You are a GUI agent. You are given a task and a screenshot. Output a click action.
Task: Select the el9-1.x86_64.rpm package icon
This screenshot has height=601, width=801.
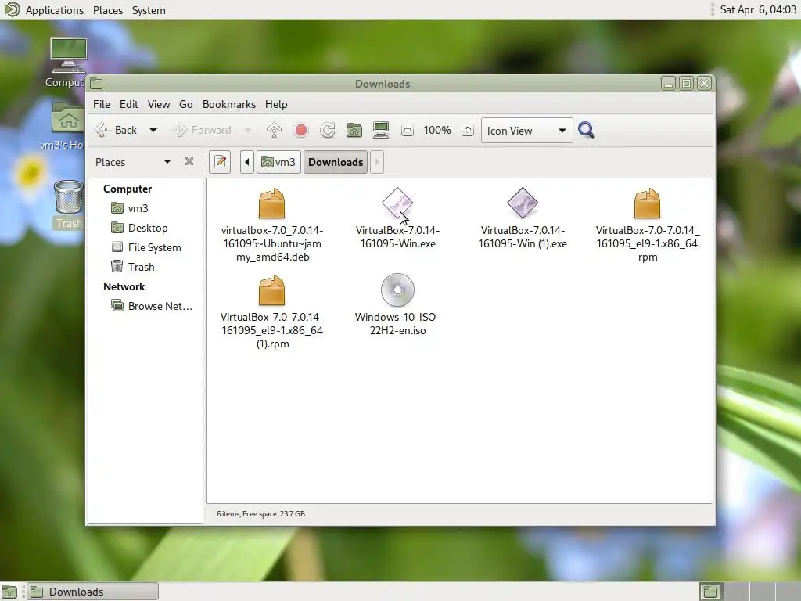point(647,203)
